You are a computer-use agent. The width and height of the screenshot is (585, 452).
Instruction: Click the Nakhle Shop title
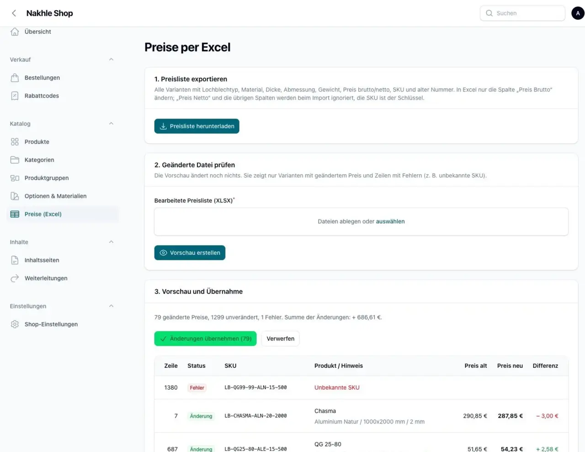tap(49, 13)
